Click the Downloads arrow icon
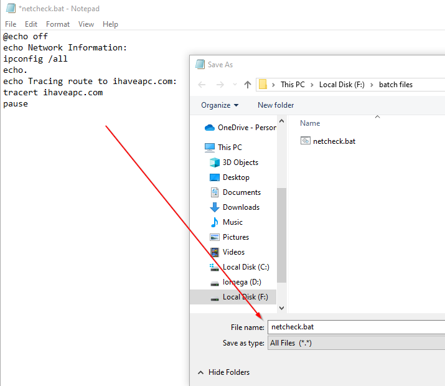The width and height of the screenshot is (445, 386). tap(215, 207)
